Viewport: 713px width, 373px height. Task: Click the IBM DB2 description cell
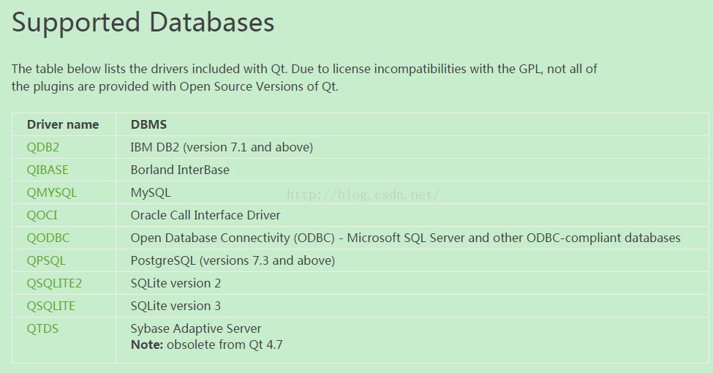tap(222, 147)
